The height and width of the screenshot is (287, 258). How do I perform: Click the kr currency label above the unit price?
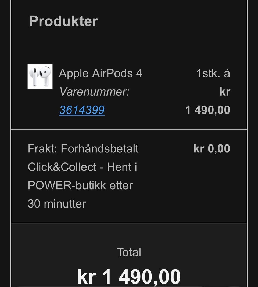coord(225,92)
